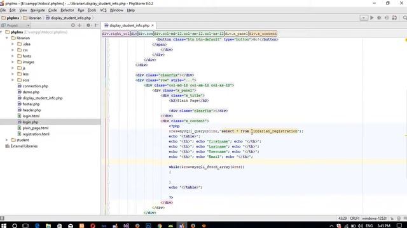Screen dimensions: 407x228
Task: Click librarian in the navigation breadcrumb
Action: (x=32, y=18)
